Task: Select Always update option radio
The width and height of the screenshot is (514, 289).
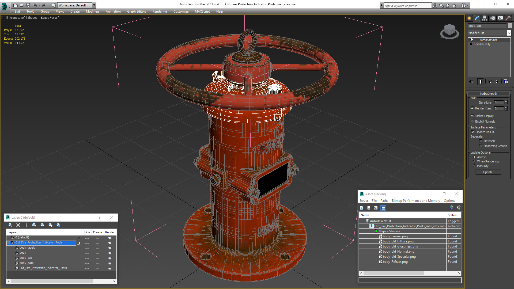Action: (x=474, y=157)
